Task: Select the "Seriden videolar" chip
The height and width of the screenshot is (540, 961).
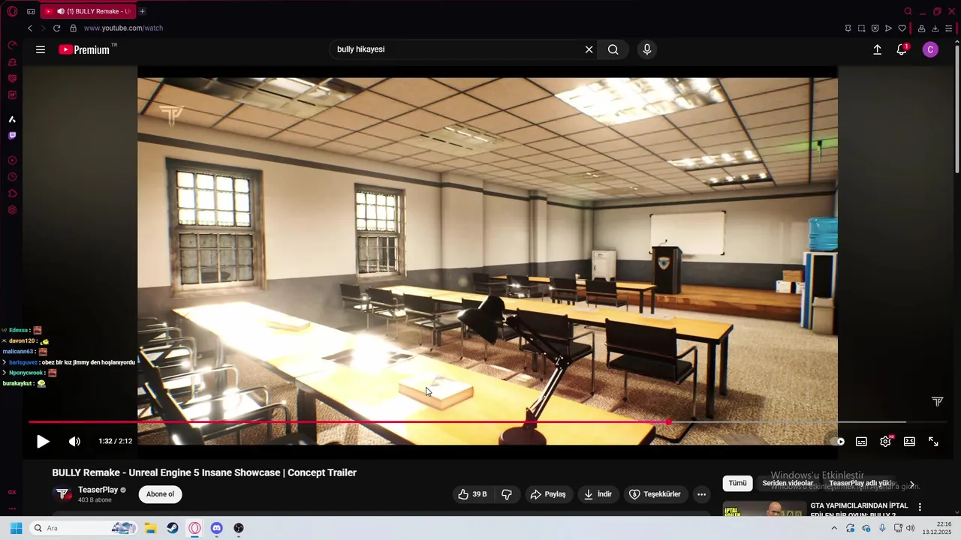Action: pos(788,483)
